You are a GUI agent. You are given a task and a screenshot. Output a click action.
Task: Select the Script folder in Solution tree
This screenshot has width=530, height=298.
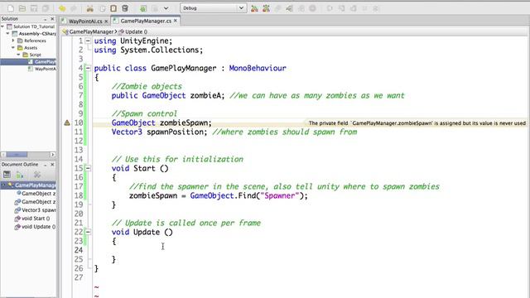click(x=32, y=55)
